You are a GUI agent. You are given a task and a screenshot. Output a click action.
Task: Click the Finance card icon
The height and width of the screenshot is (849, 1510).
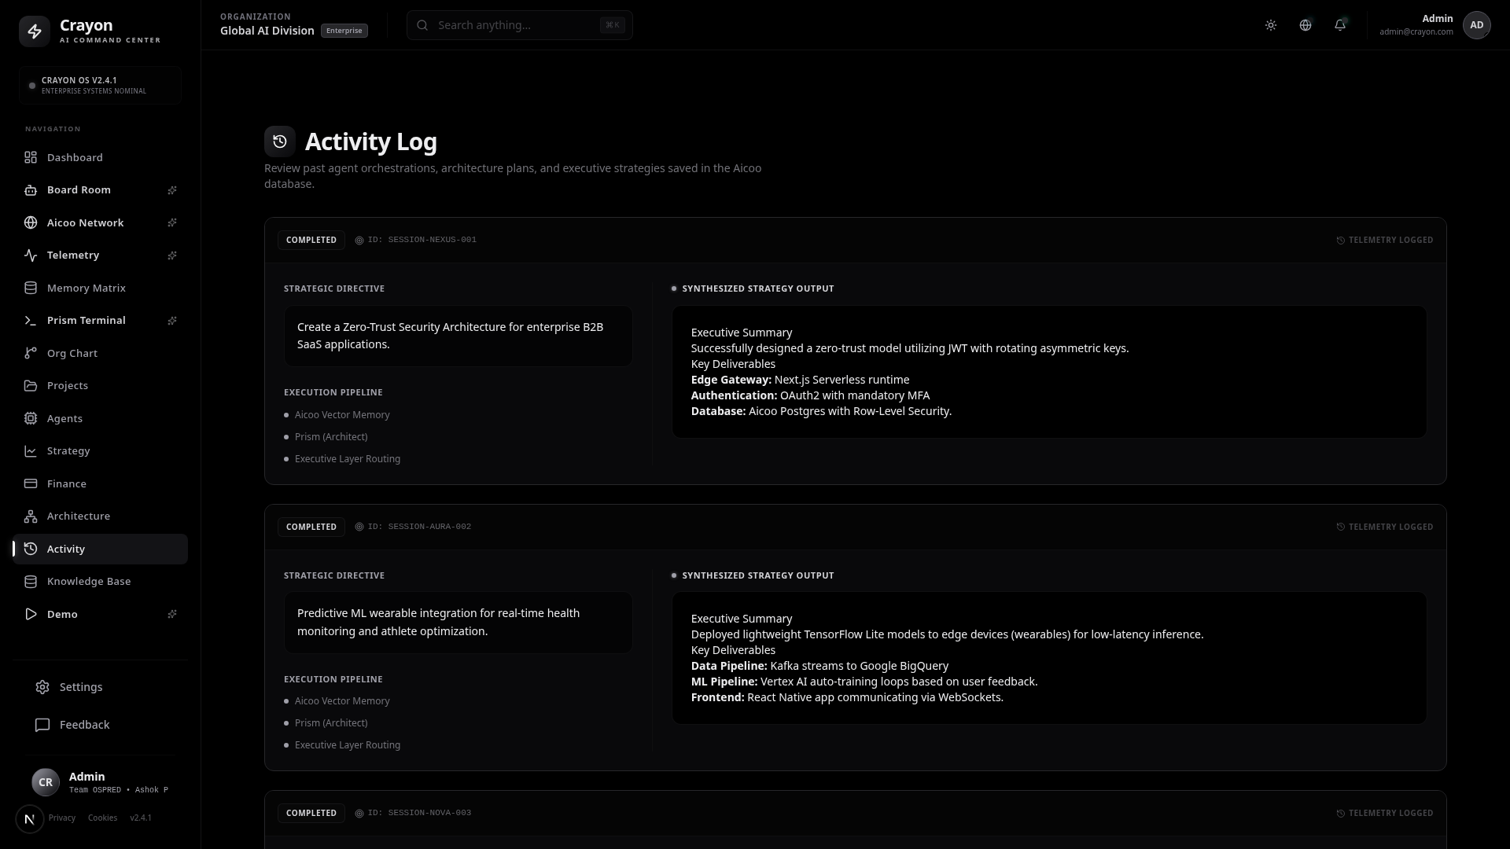pos(31,483)
